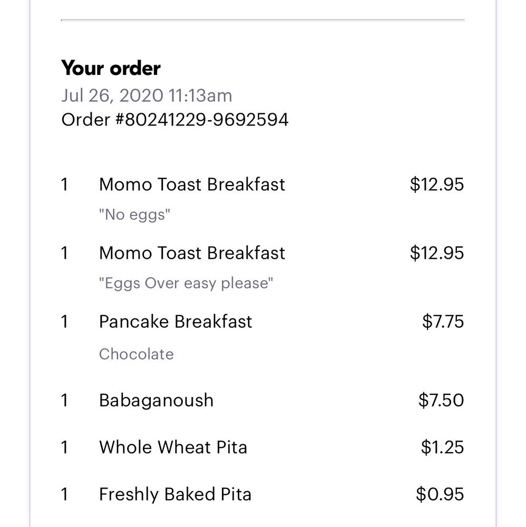Click the $12.95 price of the "No eggs" Momo Toast
Screen dimensions: 526x527
(437, 184)
